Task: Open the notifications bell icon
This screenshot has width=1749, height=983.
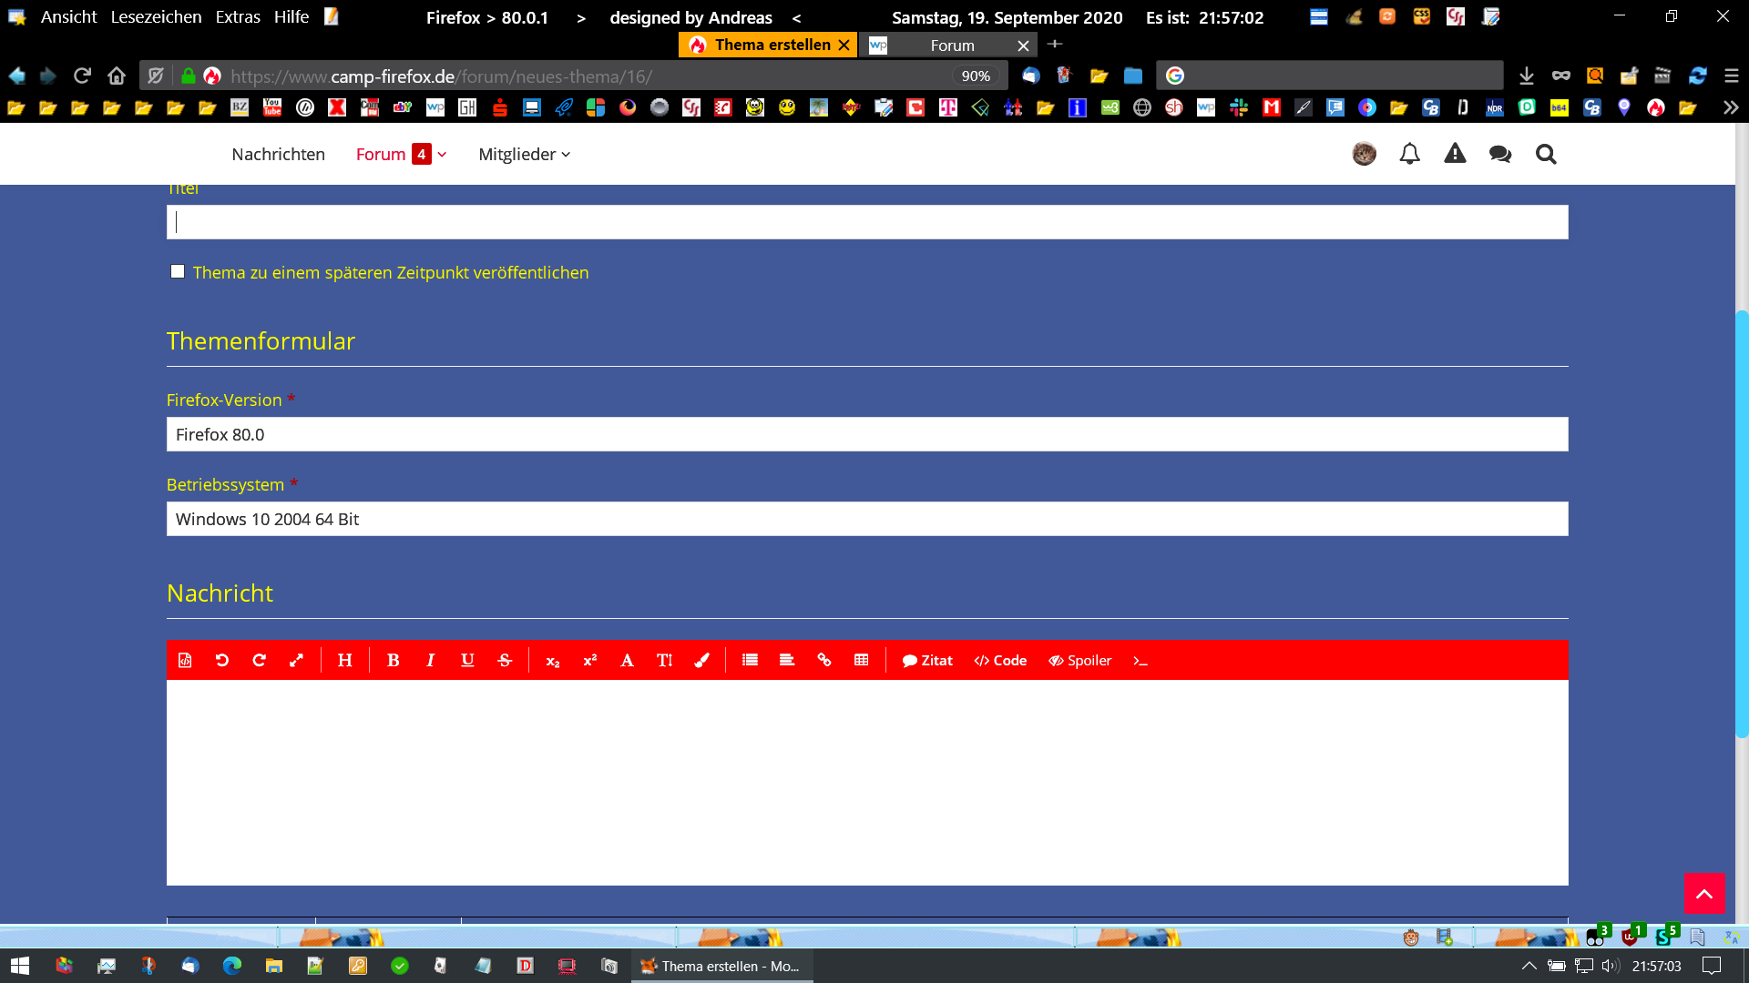Action: pos(1409,155)
